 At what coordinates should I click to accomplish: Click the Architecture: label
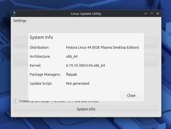click(40, 56)
